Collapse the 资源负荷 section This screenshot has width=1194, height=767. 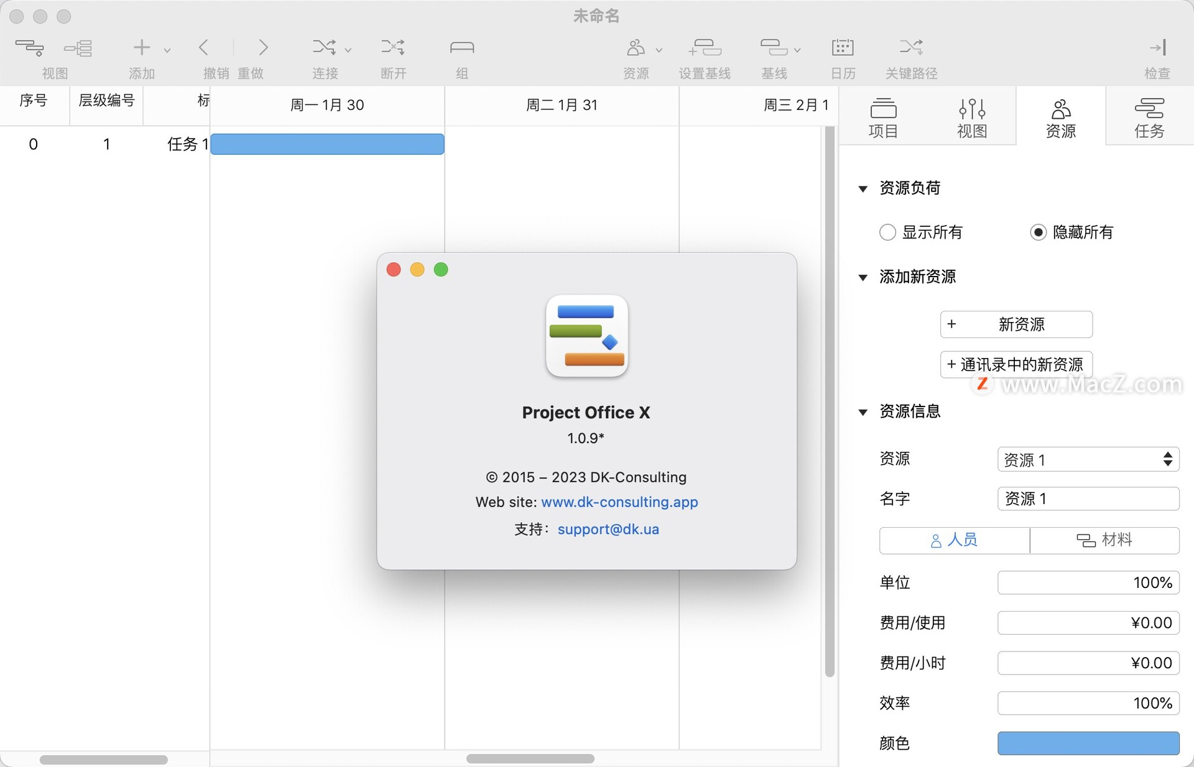click(x=864, y=190)
